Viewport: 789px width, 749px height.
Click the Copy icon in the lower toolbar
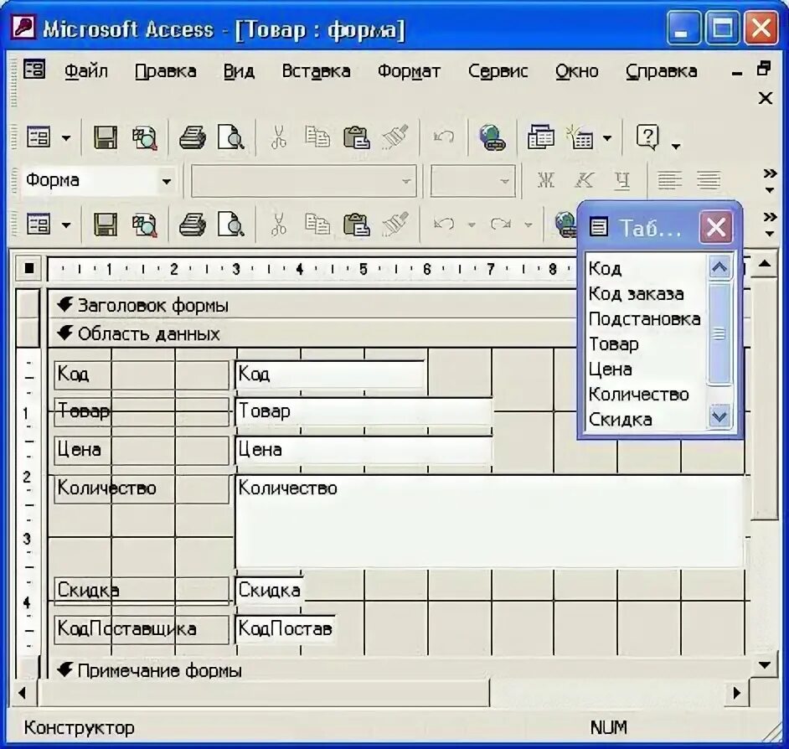pyautogui.click(x=317, y=224)
